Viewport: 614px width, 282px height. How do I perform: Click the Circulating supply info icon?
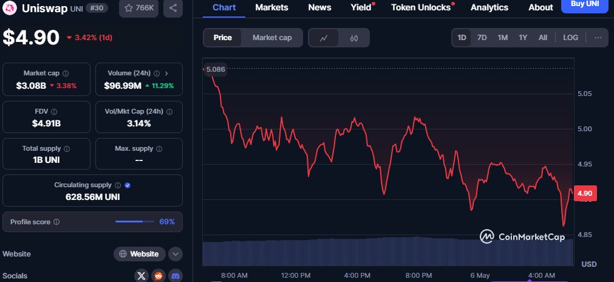[x=117, y=185]
